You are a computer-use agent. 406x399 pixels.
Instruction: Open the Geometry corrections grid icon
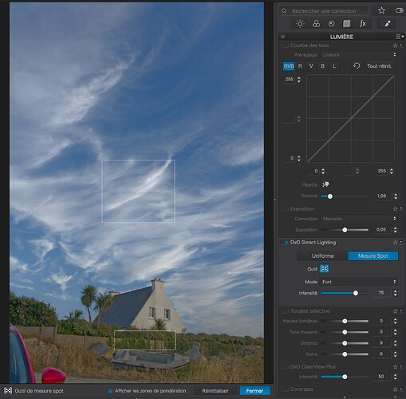(346, 24)
